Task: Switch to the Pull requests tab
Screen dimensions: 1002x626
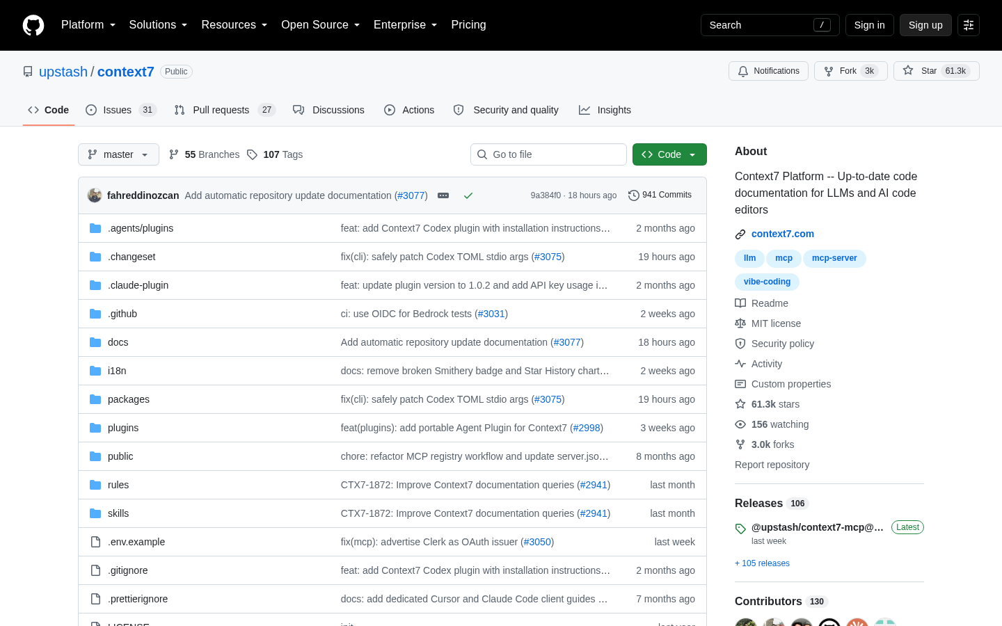Action: coord(225,110)
